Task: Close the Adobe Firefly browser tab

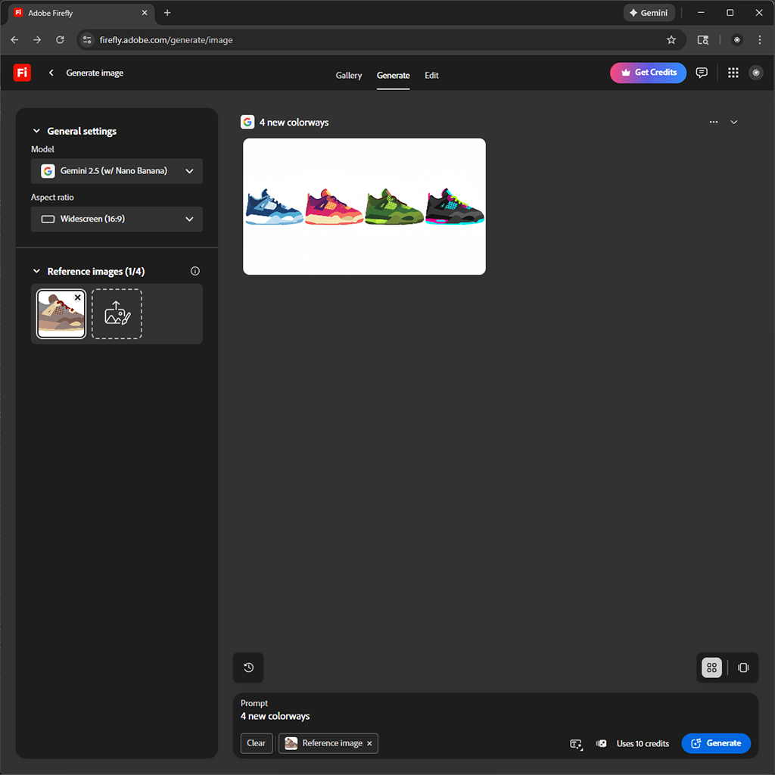Action: (145, 13)
